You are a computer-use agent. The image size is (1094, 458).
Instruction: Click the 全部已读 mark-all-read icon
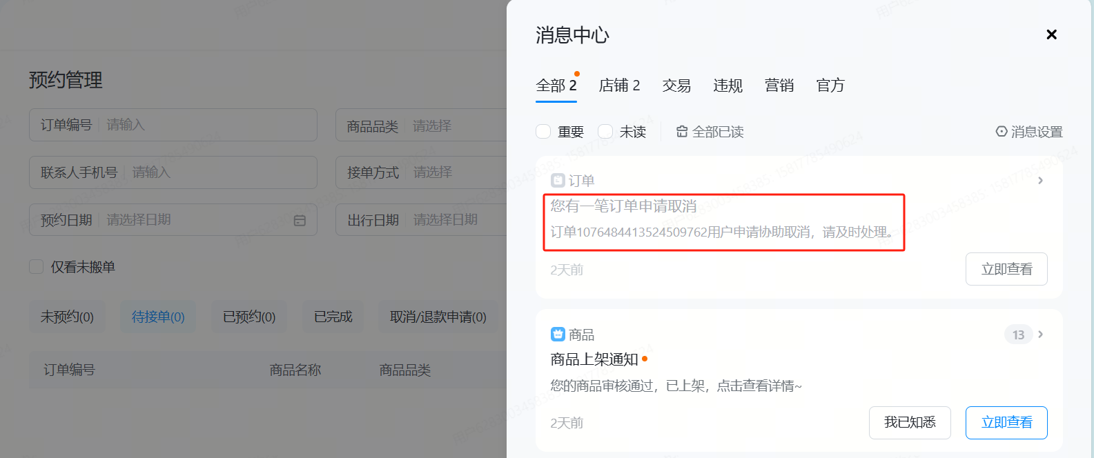click(x=682, y=132)
